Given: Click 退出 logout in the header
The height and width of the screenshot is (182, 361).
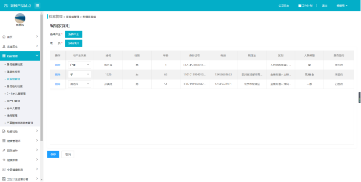Looking at the screenshot, I should tap(324, 5).
